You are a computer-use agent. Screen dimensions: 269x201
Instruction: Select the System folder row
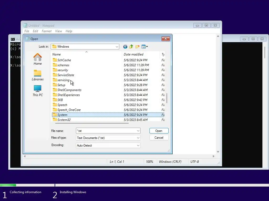click(108, 115)
